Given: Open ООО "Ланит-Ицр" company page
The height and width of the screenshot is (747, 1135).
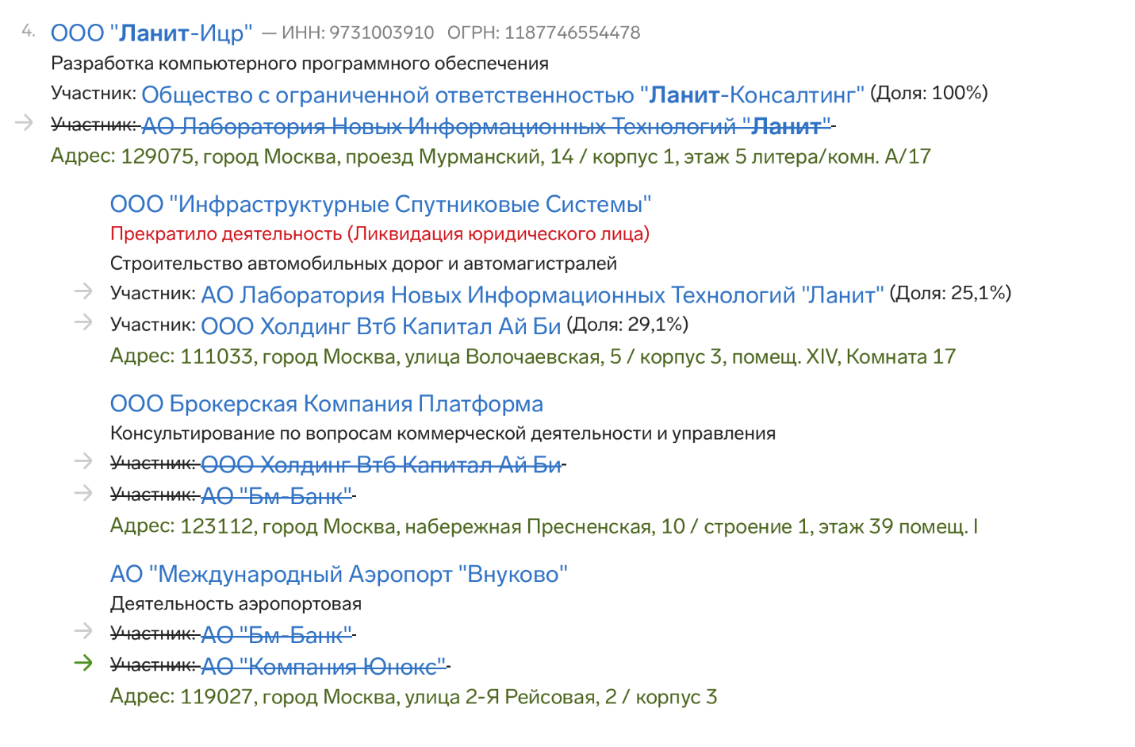Looking at the screenshot, I should pos(151,33).
